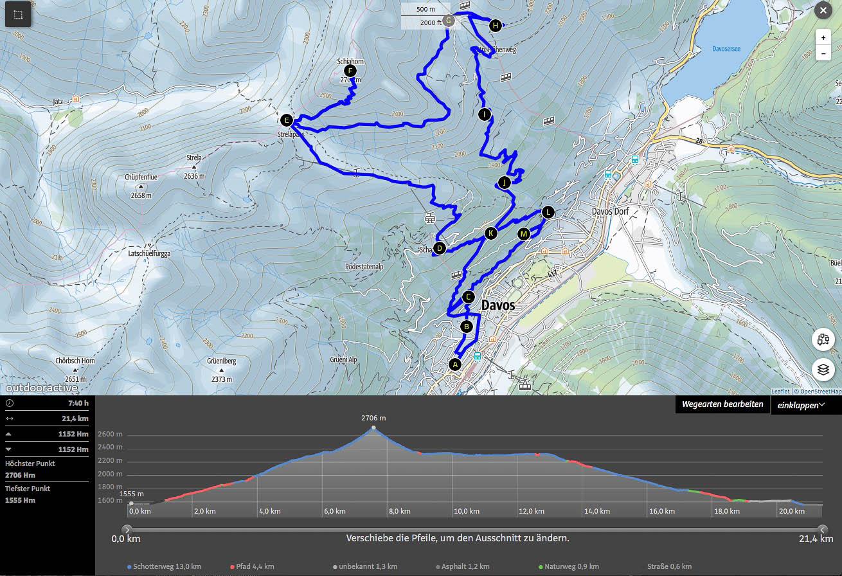Click the frame selection icon top-left

coord(18,14)
